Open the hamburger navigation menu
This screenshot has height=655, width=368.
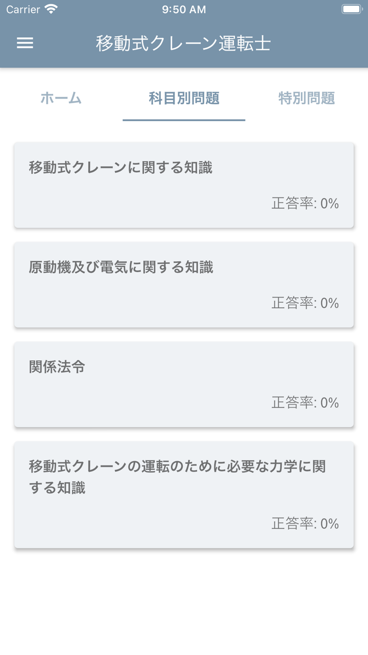click(x=24, y=43)
